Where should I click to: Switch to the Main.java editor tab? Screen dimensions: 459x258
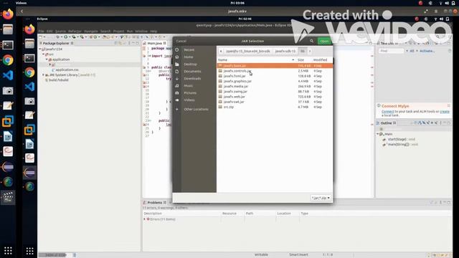tap(155, 43)
